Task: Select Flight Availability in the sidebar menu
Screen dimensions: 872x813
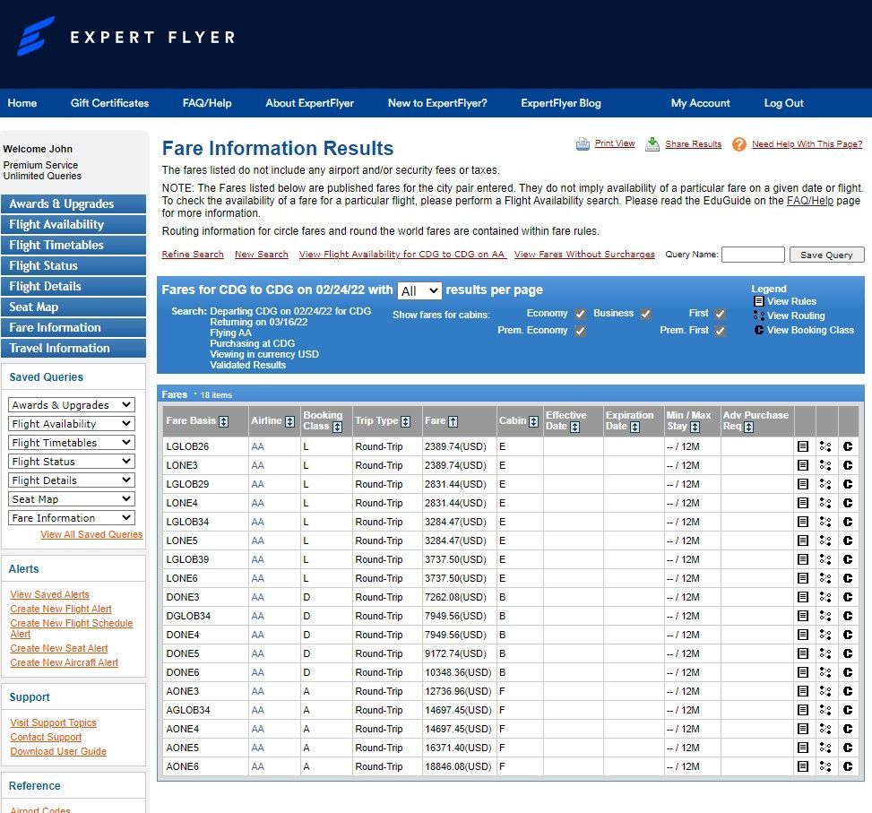Action: 73,225
